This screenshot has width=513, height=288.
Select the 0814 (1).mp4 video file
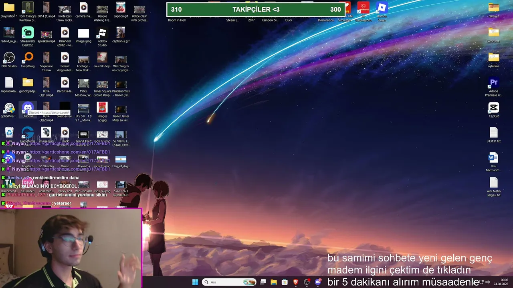pyautogui.click(x=46, y=10)
